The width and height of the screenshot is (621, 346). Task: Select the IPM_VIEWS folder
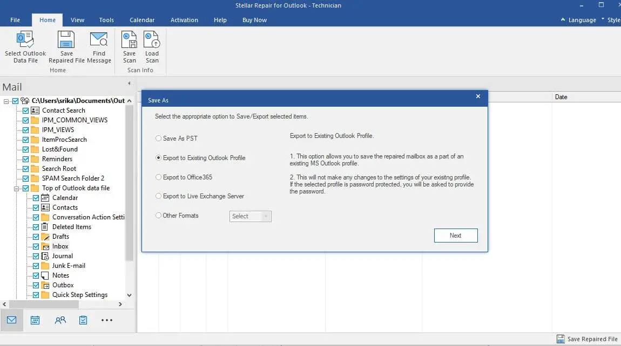coord(58,130)
